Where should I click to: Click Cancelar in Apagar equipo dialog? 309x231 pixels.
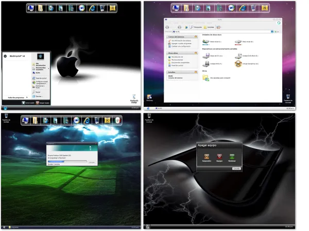tap(236, 168)
